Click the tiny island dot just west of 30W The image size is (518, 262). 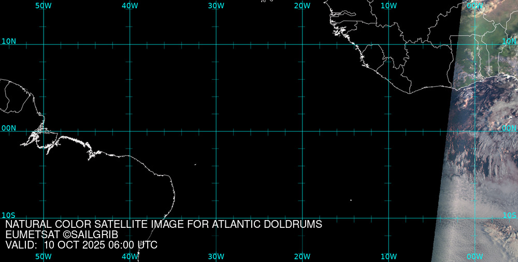tap(195, 165)
